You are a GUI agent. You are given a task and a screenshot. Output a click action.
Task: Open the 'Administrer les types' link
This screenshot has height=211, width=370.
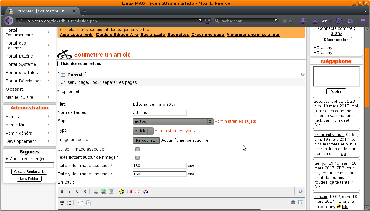(x=175, y=131)
